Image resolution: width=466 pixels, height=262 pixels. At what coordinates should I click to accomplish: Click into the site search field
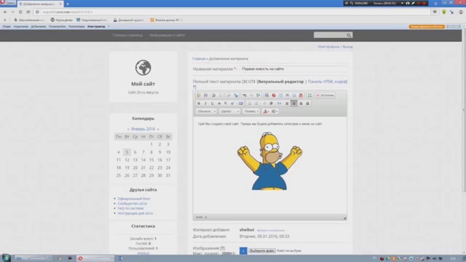(330, 35)
